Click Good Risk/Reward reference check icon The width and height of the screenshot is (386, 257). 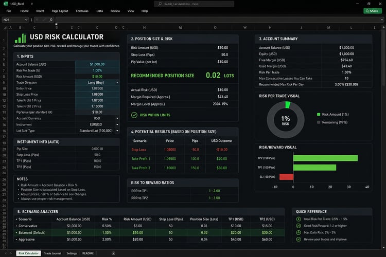click(299, 226)
